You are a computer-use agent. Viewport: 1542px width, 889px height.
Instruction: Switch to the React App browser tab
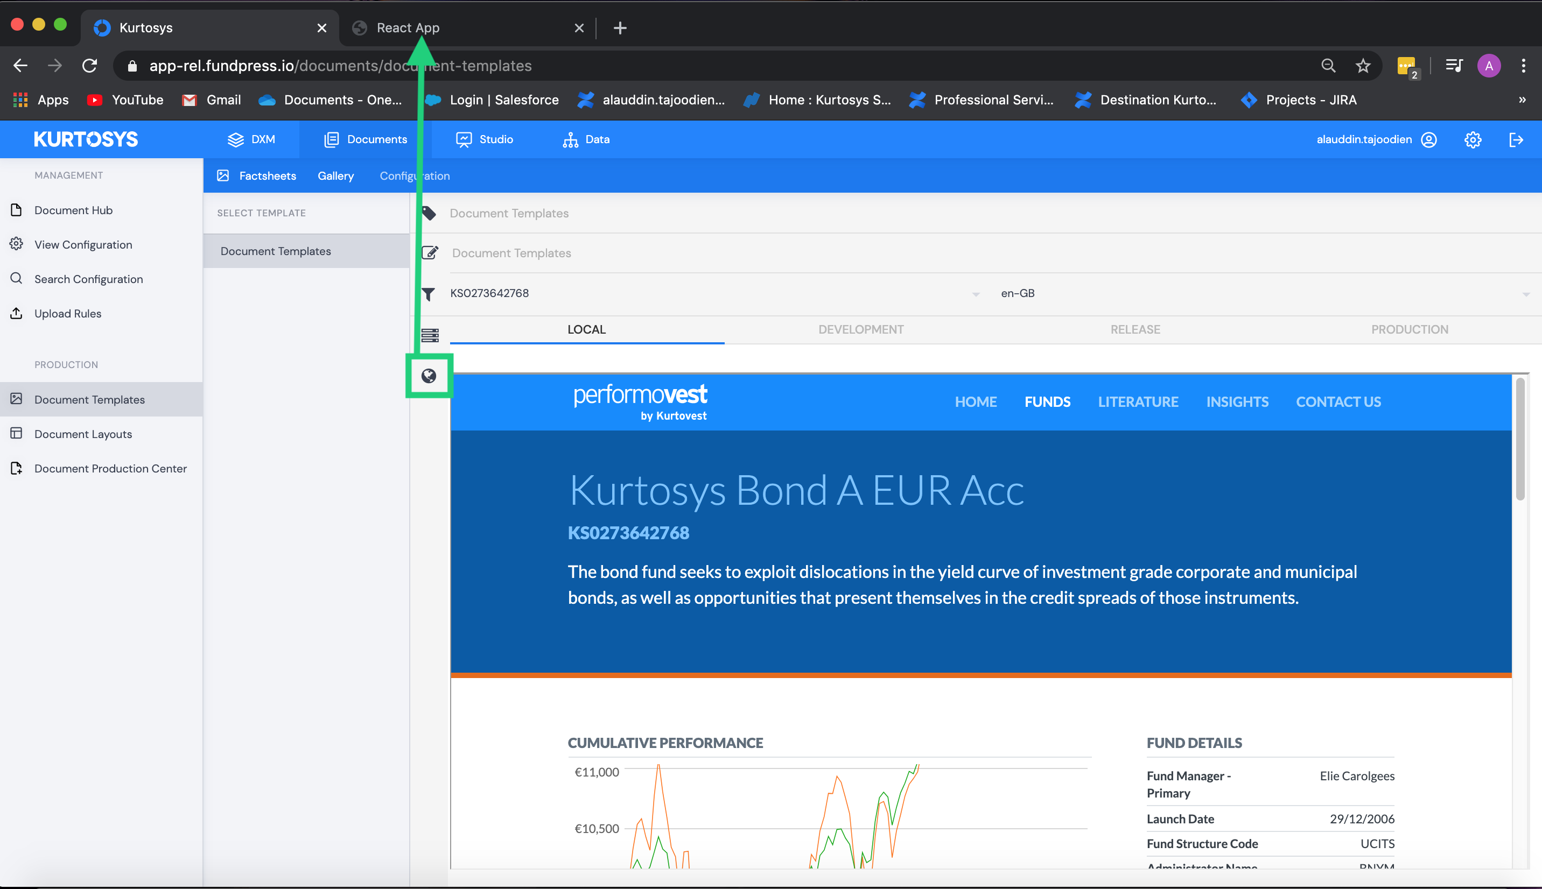[x=468, y=28]
